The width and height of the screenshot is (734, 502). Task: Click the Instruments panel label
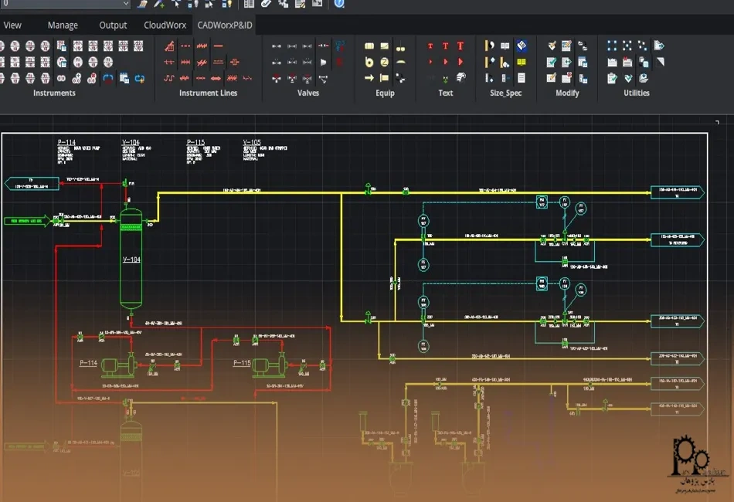coord(54,93)
